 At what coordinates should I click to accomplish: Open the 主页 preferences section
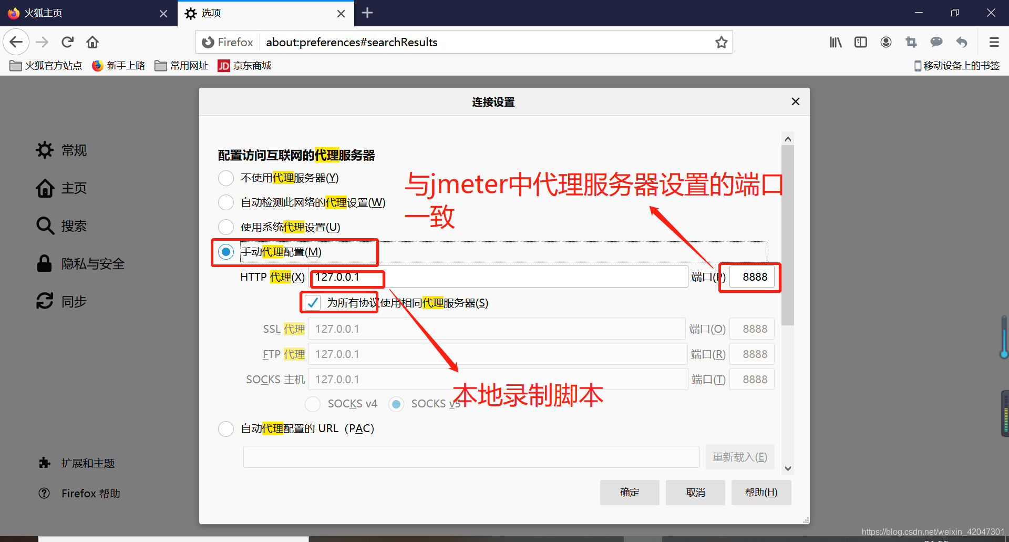coord(61,188)
